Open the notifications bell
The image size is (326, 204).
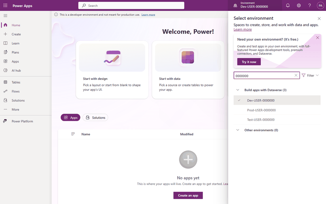tap(288, 5)
